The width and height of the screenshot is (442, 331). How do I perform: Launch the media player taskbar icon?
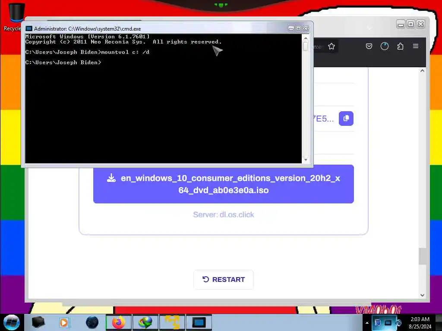tap(64, 322)
